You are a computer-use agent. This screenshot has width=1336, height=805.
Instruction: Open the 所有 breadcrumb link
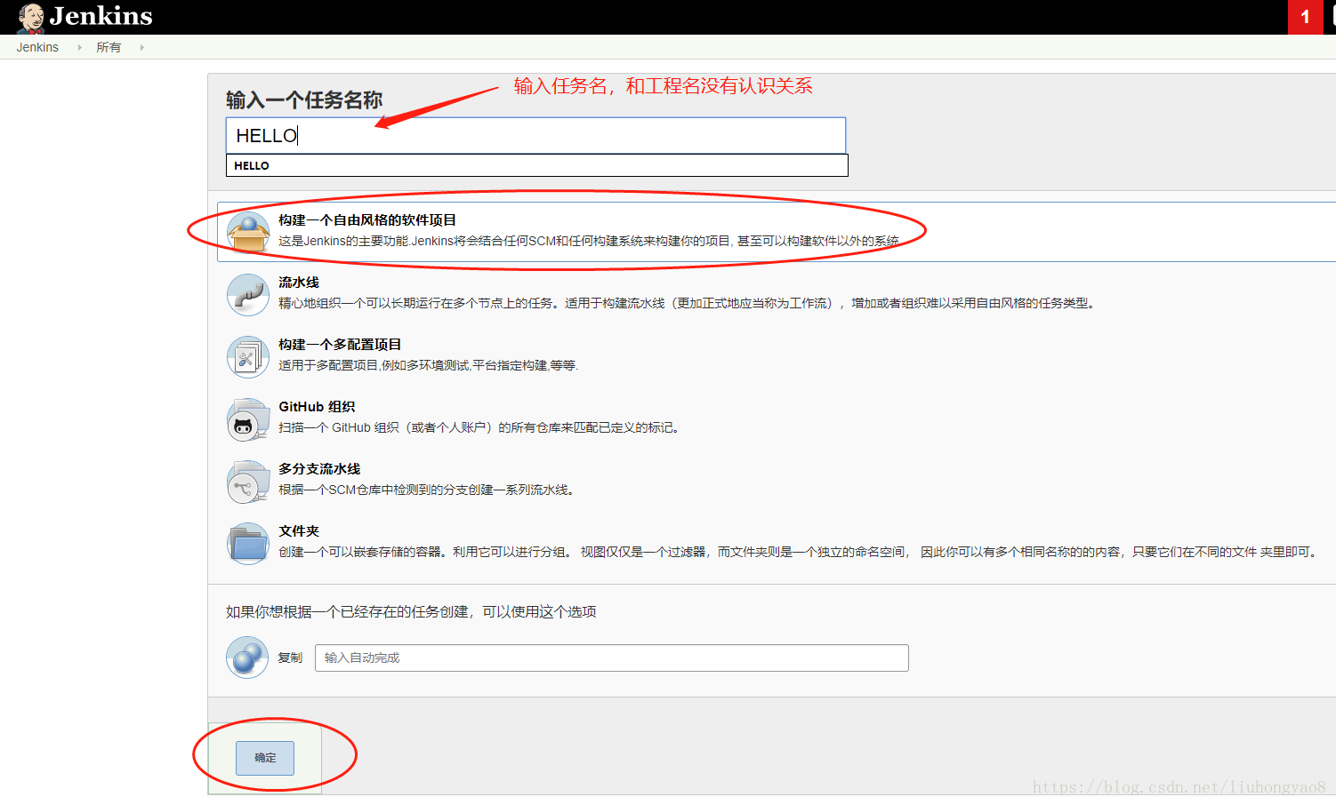[x=109, y=47]
